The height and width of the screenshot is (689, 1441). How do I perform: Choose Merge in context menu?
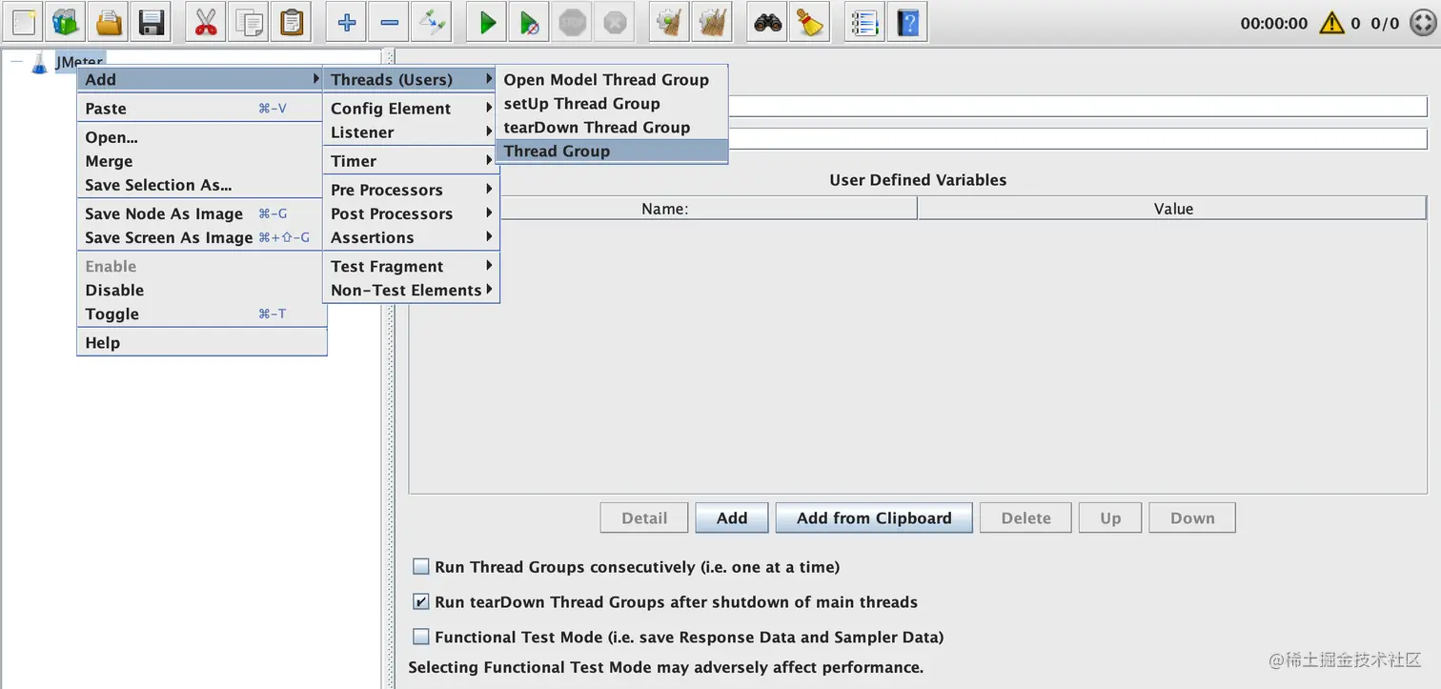(x=200, y=161)
